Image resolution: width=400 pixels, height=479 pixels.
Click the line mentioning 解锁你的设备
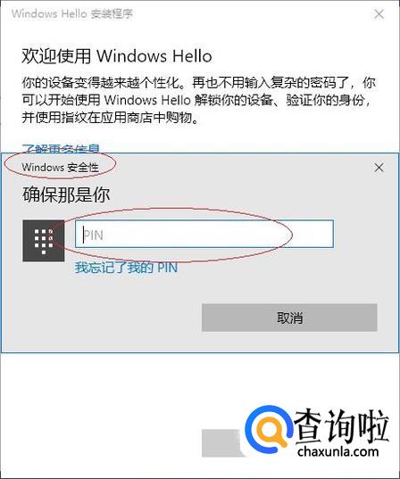point(197,100)
